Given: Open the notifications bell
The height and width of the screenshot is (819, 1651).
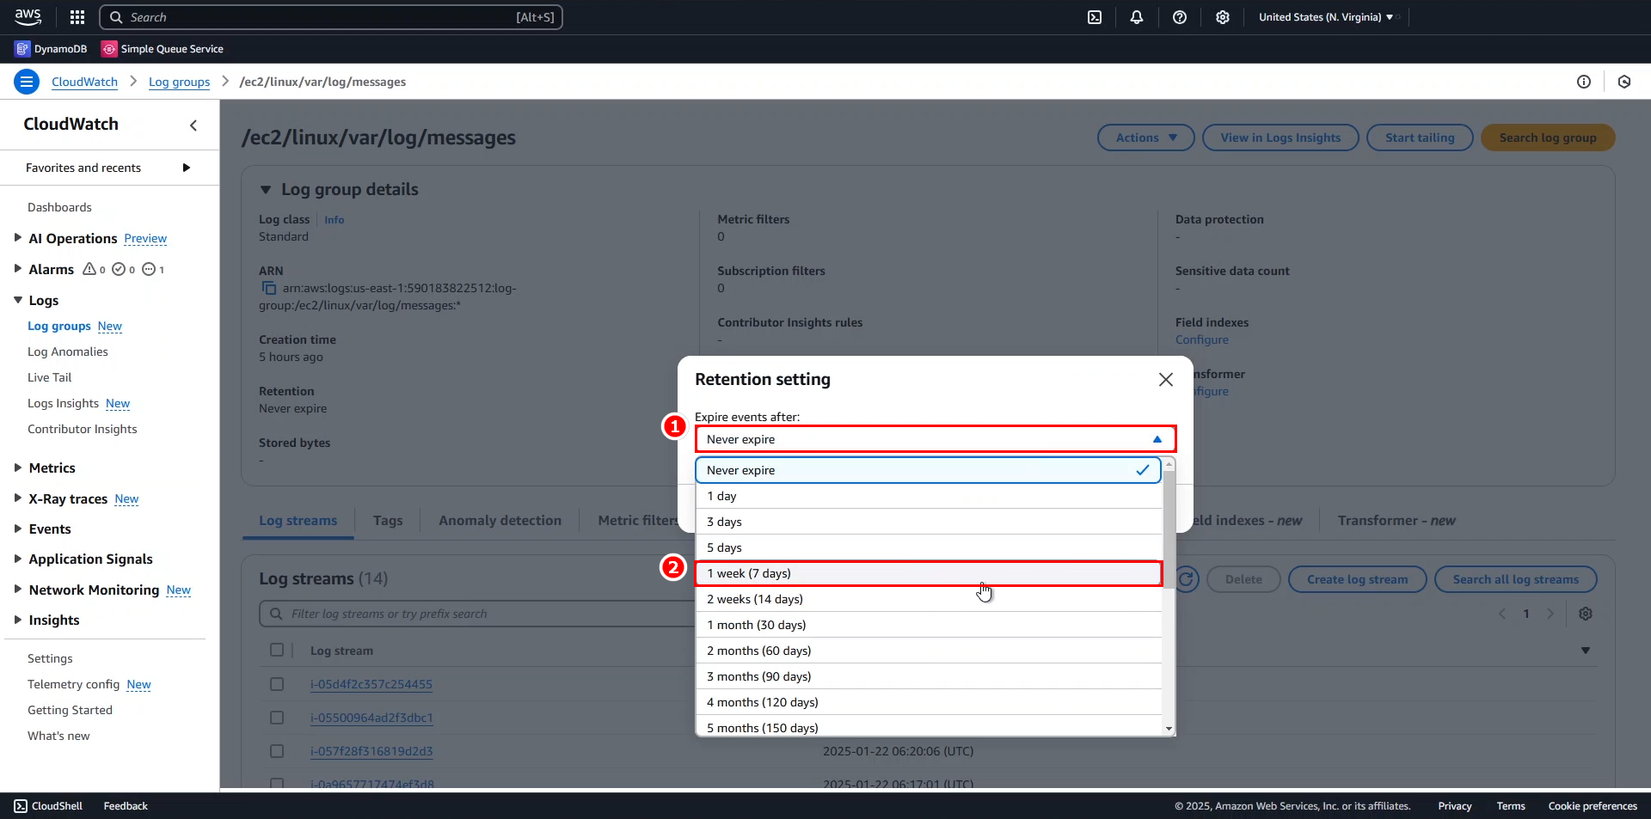Looking at the screenshot, I should tap(1137, 17).
